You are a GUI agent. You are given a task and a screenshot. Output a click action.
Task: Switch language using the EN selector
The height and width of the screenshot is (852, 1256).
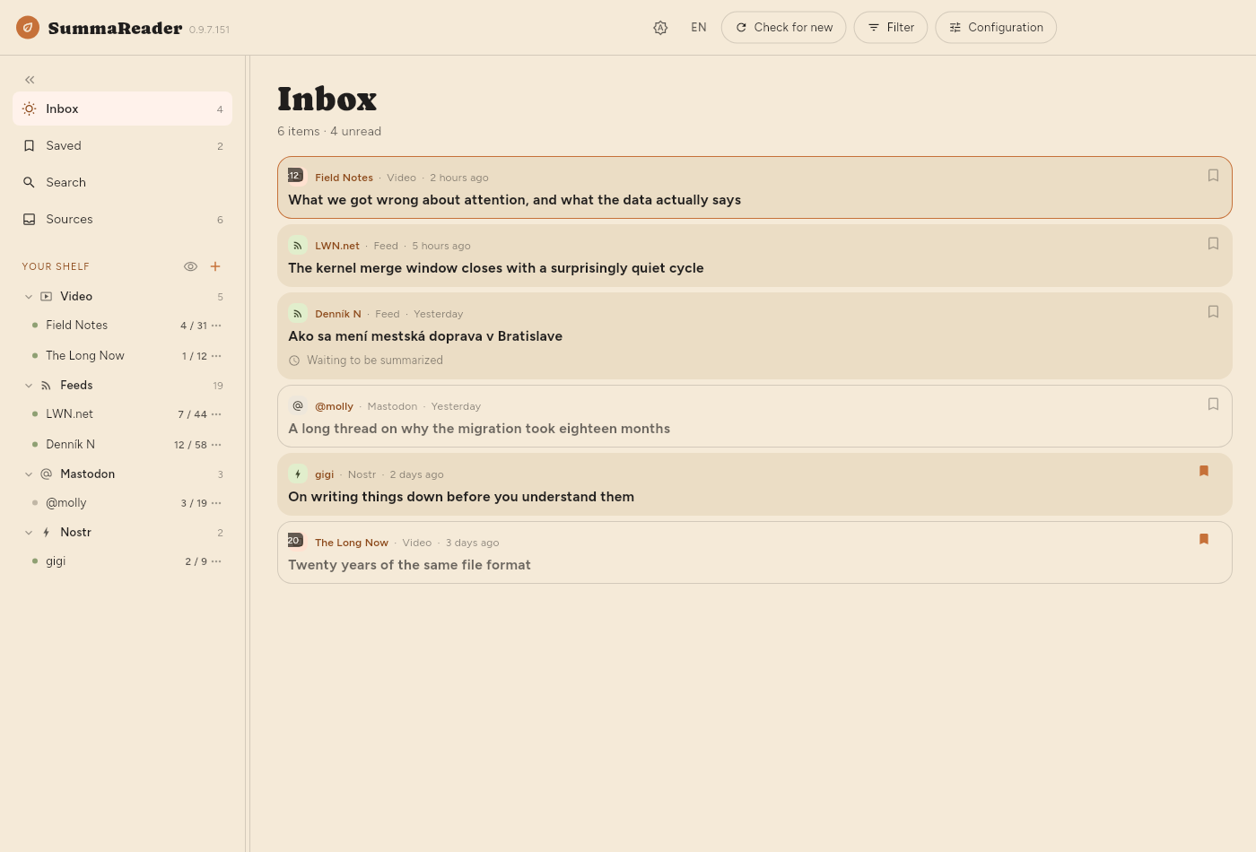point(699,28)
